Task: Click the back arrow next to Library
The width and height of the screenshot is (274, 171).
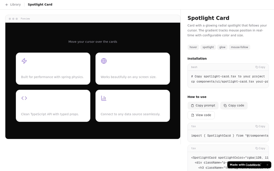Action: tap(7, 5)
